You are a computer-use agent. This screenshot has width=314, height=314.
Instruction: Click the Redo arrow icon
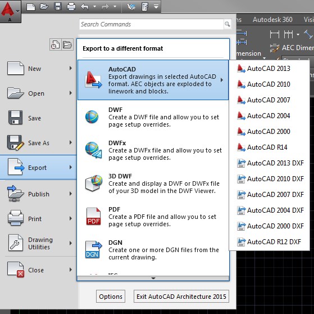(105, 7)
